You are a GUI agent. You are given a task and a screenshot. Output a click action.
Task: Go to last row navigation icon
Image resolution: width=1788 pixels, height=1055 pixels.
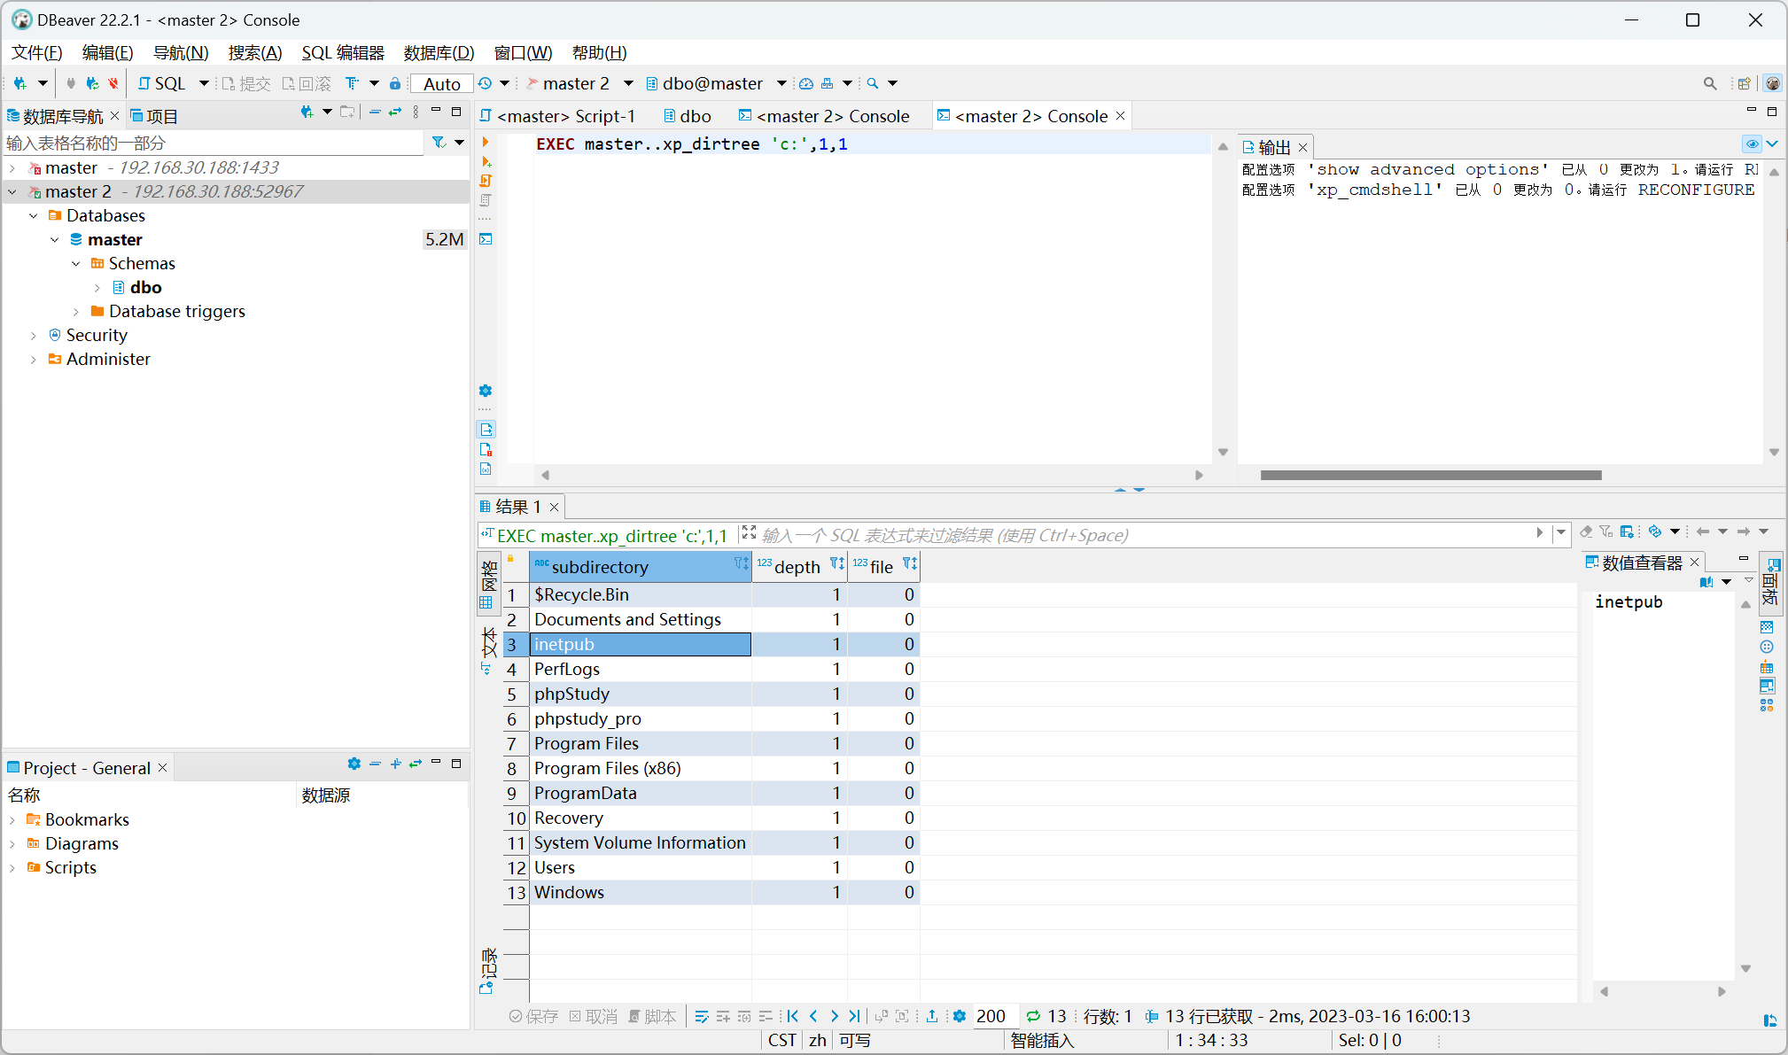coord(854,1016)
